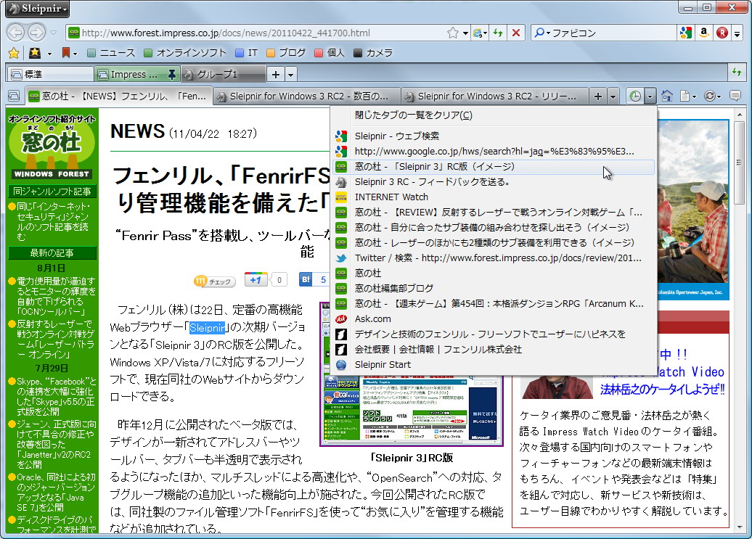Reopen Sleipnir 3 RC - フィードバックを送る entry

coord(493,182)
